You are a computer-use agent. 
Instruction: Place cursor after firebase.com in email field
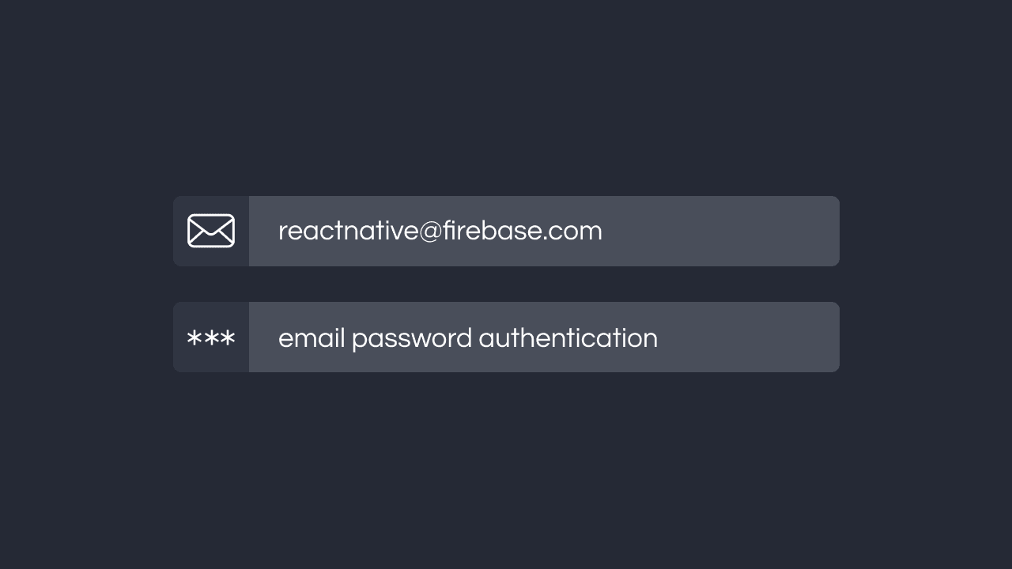604,231
